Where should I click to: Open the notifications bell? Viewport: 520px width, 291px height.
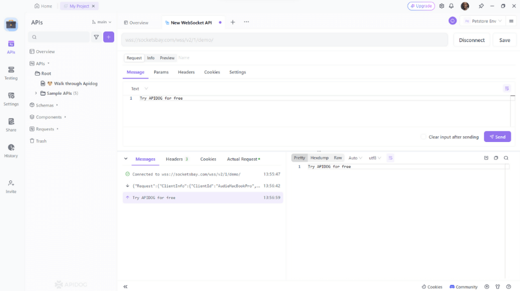pyautogui.click(x=451, y=6)
